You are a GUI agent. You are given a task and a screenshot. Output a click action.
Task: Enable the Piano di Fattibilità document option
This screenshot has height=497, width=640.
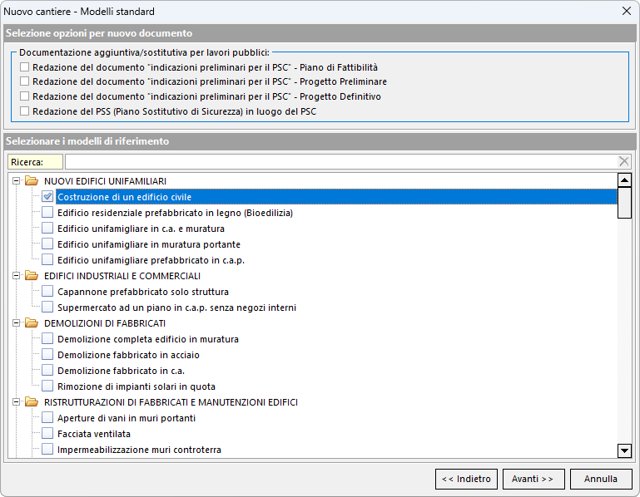coord(25,66)
